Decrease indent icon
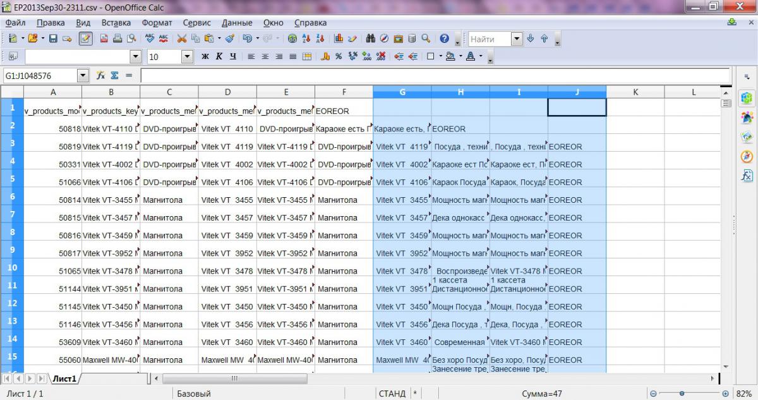This screenshot has height=400, width=758. point(399,56)
